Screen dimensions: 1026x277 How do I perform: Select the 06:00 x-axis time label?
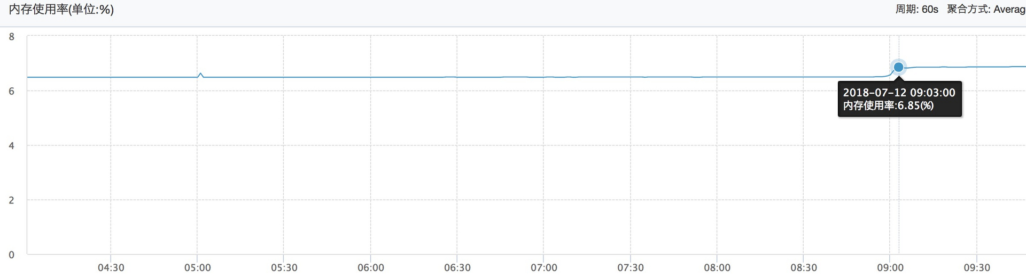pos(370,267)
